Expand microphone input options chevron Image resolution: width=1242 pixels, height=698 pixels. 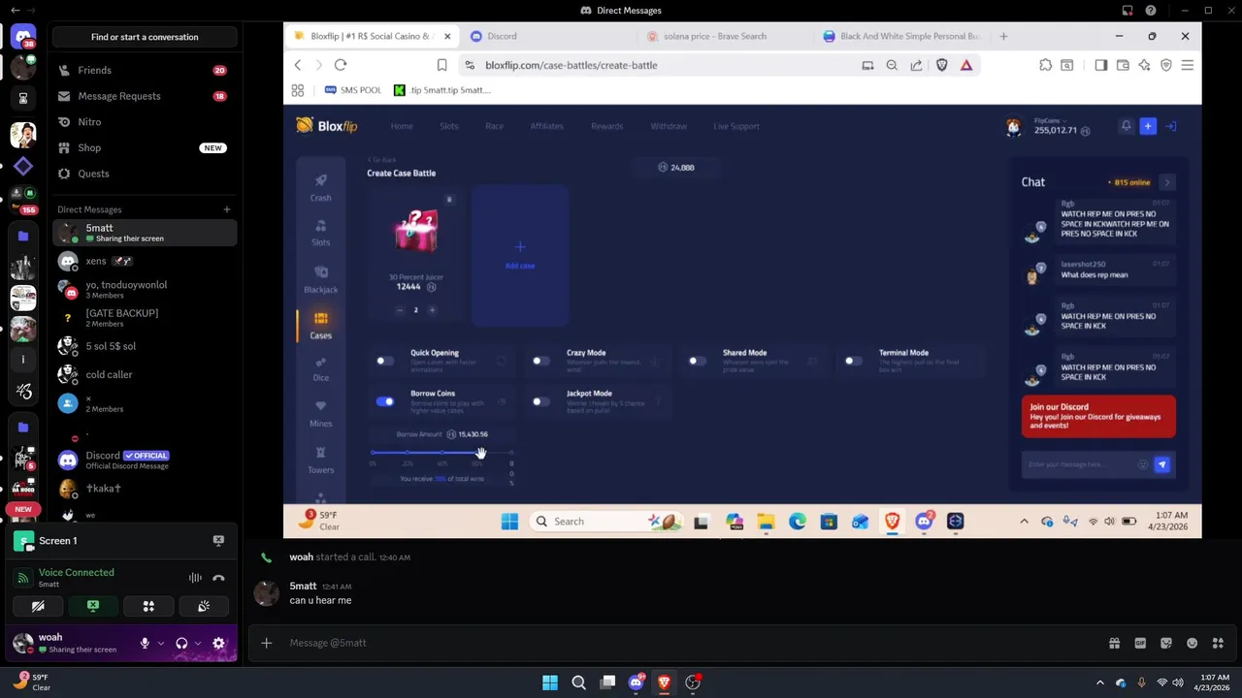click(161, 643)
